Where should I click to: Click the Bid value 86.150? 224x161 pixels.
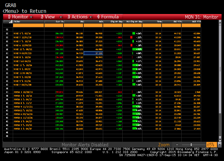(x=79, y=33)
